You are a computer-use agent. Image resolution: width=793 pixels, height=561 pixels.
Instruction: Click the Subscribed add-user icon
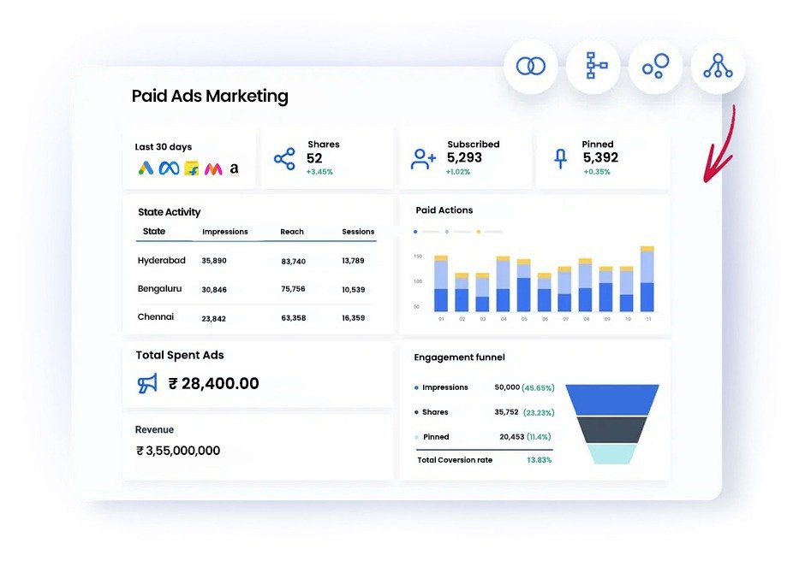[x=423, y=158]
